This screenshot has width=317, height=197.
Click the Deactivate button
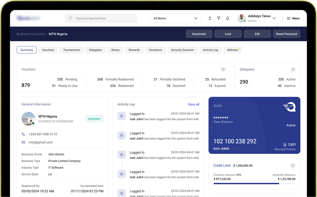(199, 34)
